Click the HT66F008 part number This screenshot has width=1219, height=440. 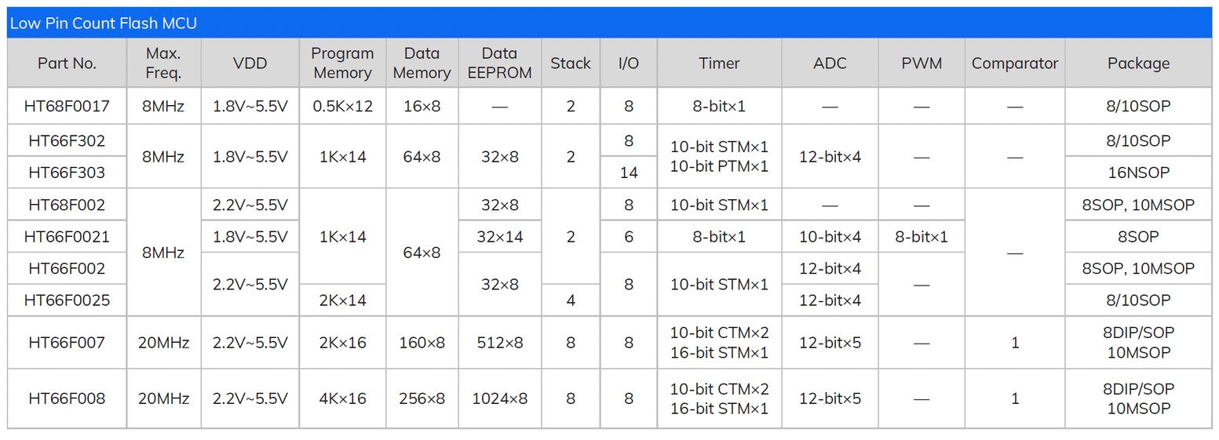pos(67,398)
